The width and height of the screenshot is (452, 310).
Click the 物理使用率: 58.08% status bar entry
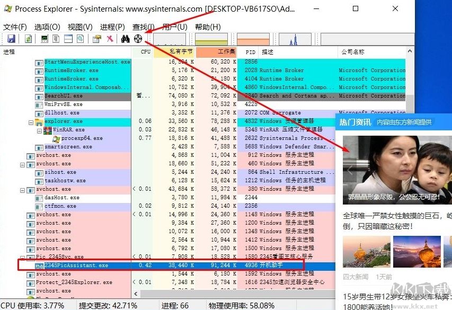(241, 305)
